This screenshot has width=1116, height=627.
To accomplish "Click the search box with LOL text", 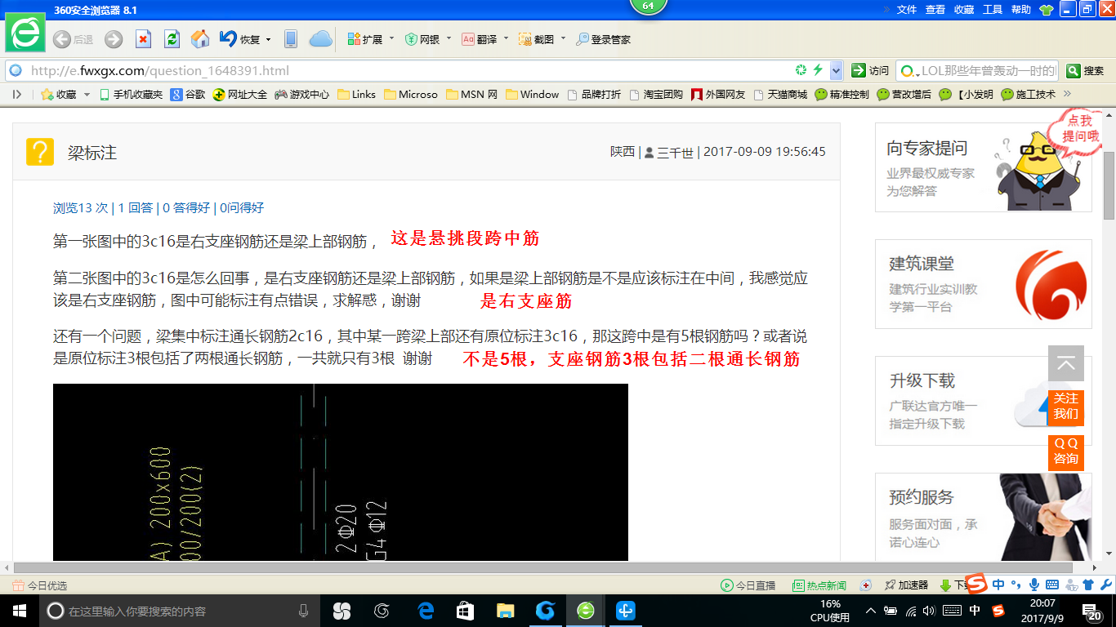I will pyautogui.click(x=989, y=70).
